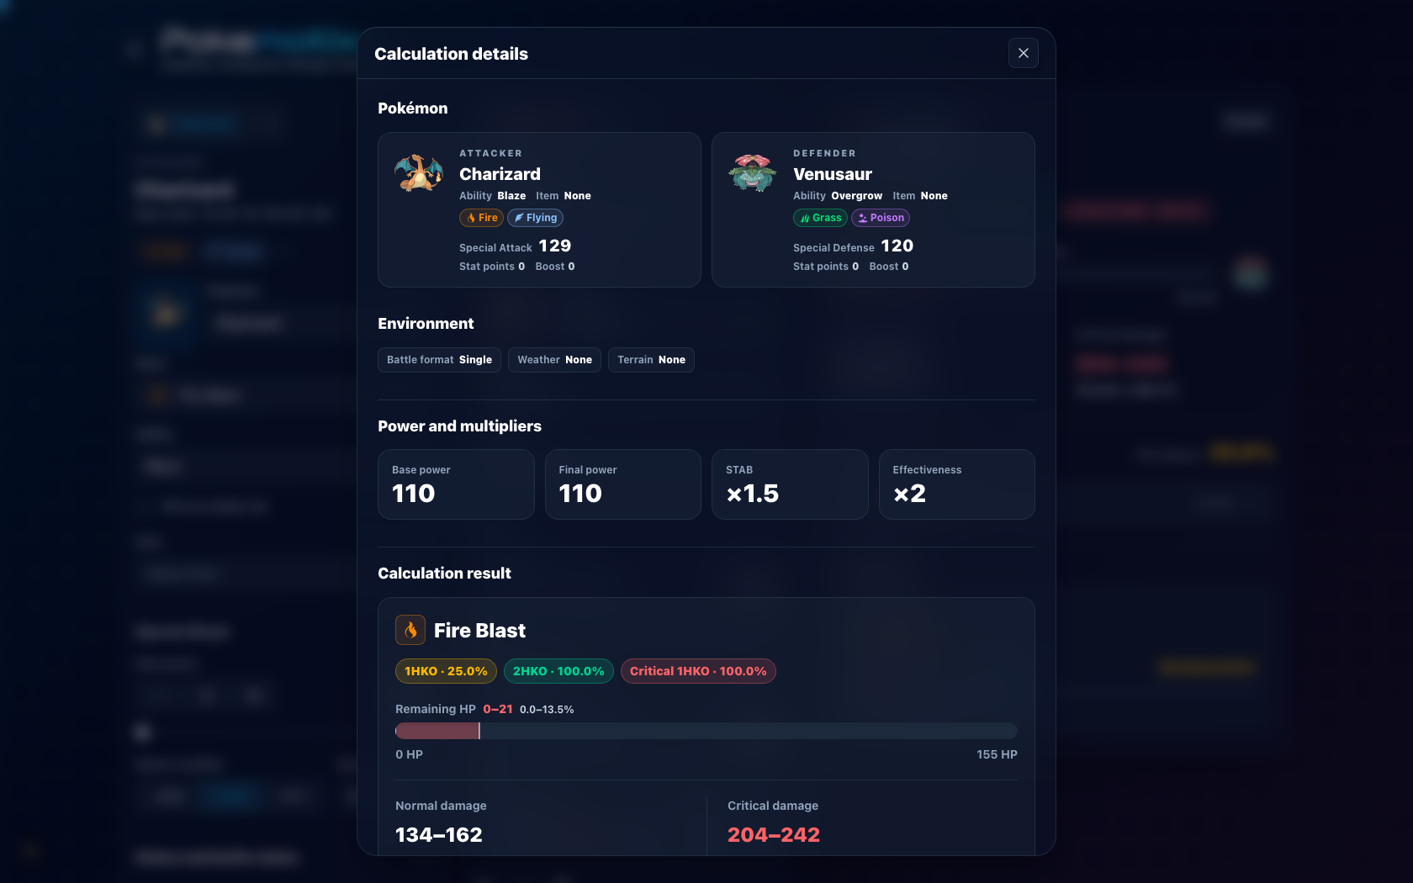Image resolution: width=1413 pixels, height=883 pixels.
Task: Click the Fire Blast move title
Action: pos(479,631)
